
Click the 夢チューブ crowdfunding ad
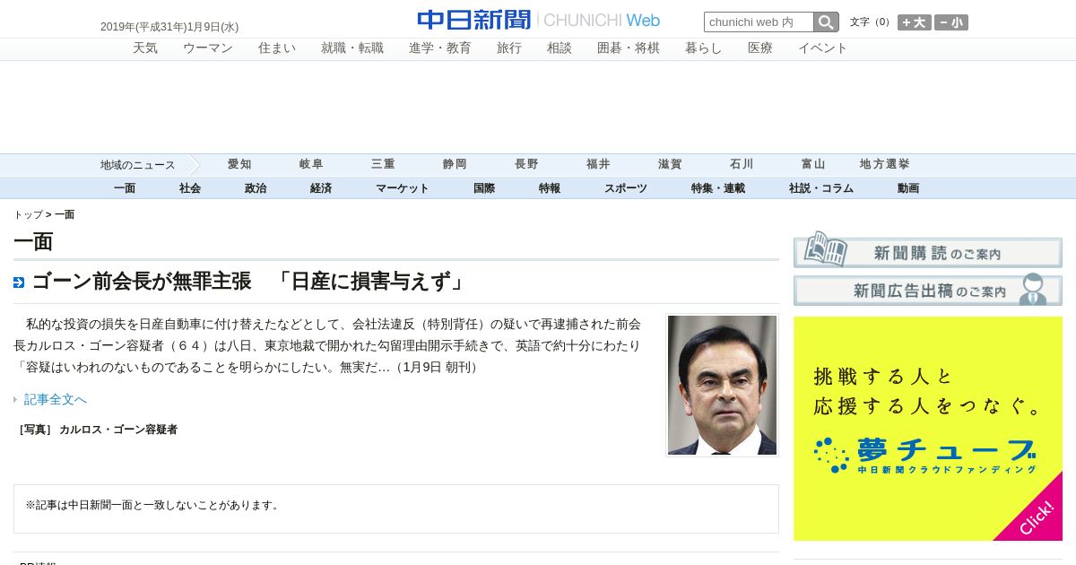point(928,429)
